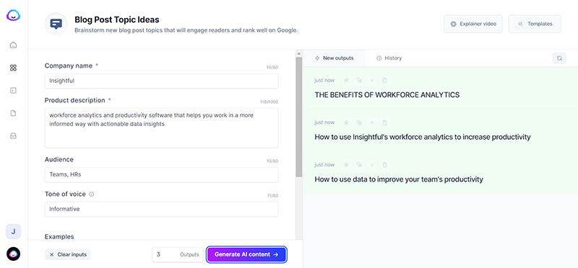This screenshot has height=268, width=578.
Task: Click plus icon on team's productivity output
Action: pyautogui.click(x=372, y=165)
